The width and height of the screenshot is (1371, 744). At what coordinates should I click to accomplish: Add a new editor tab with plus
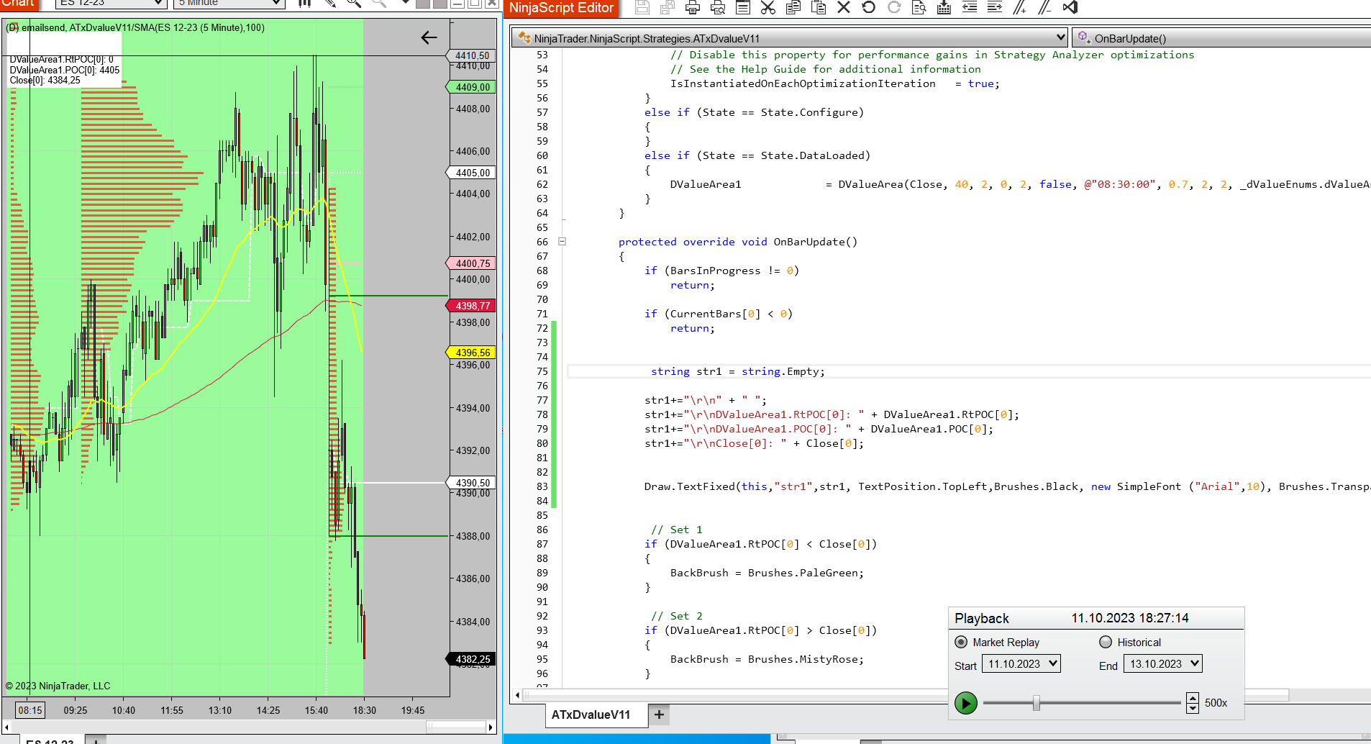[x=659, y=714]
